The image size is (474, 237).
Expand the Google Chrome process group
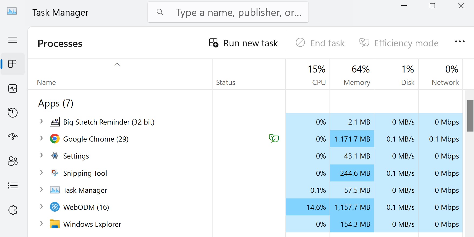41,138
